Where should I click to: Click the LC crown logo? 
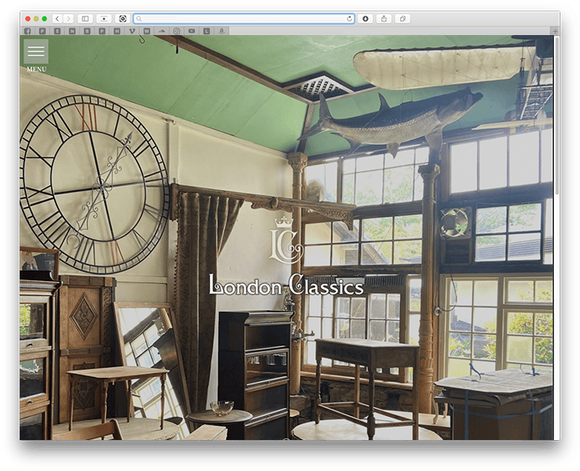tap(286, 240)
